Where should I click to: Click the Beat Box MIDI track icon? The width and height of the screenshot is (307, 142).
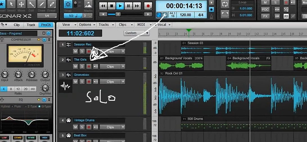(x=69, y=136)
